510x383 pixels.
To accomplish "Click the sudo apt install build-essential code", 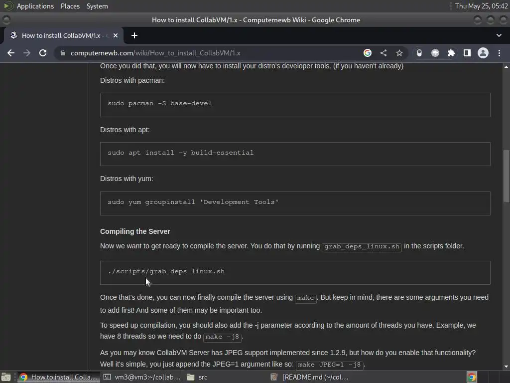I will coord(180,153).
